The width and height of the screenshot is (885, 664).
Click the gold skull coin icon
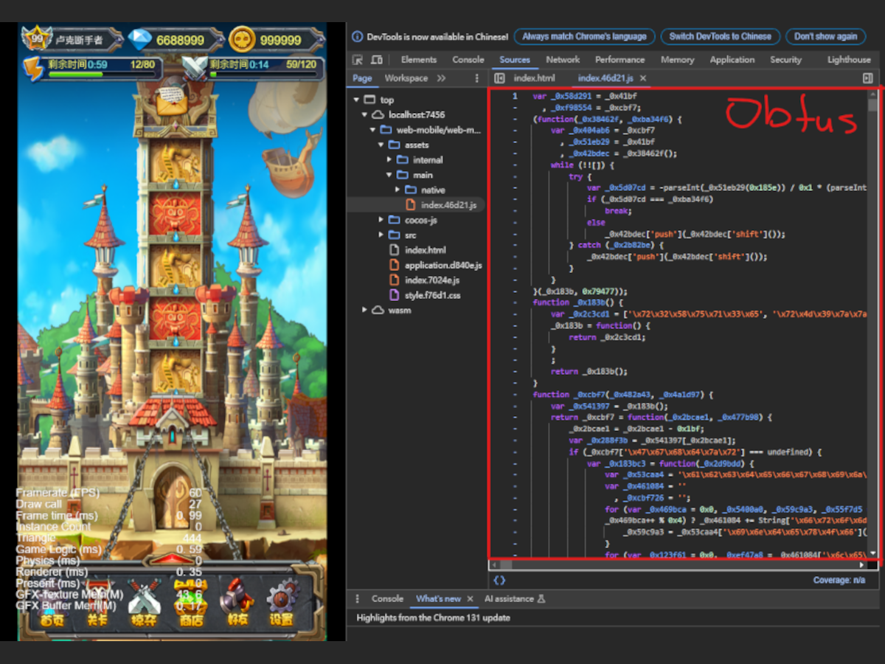click(242, 40)
